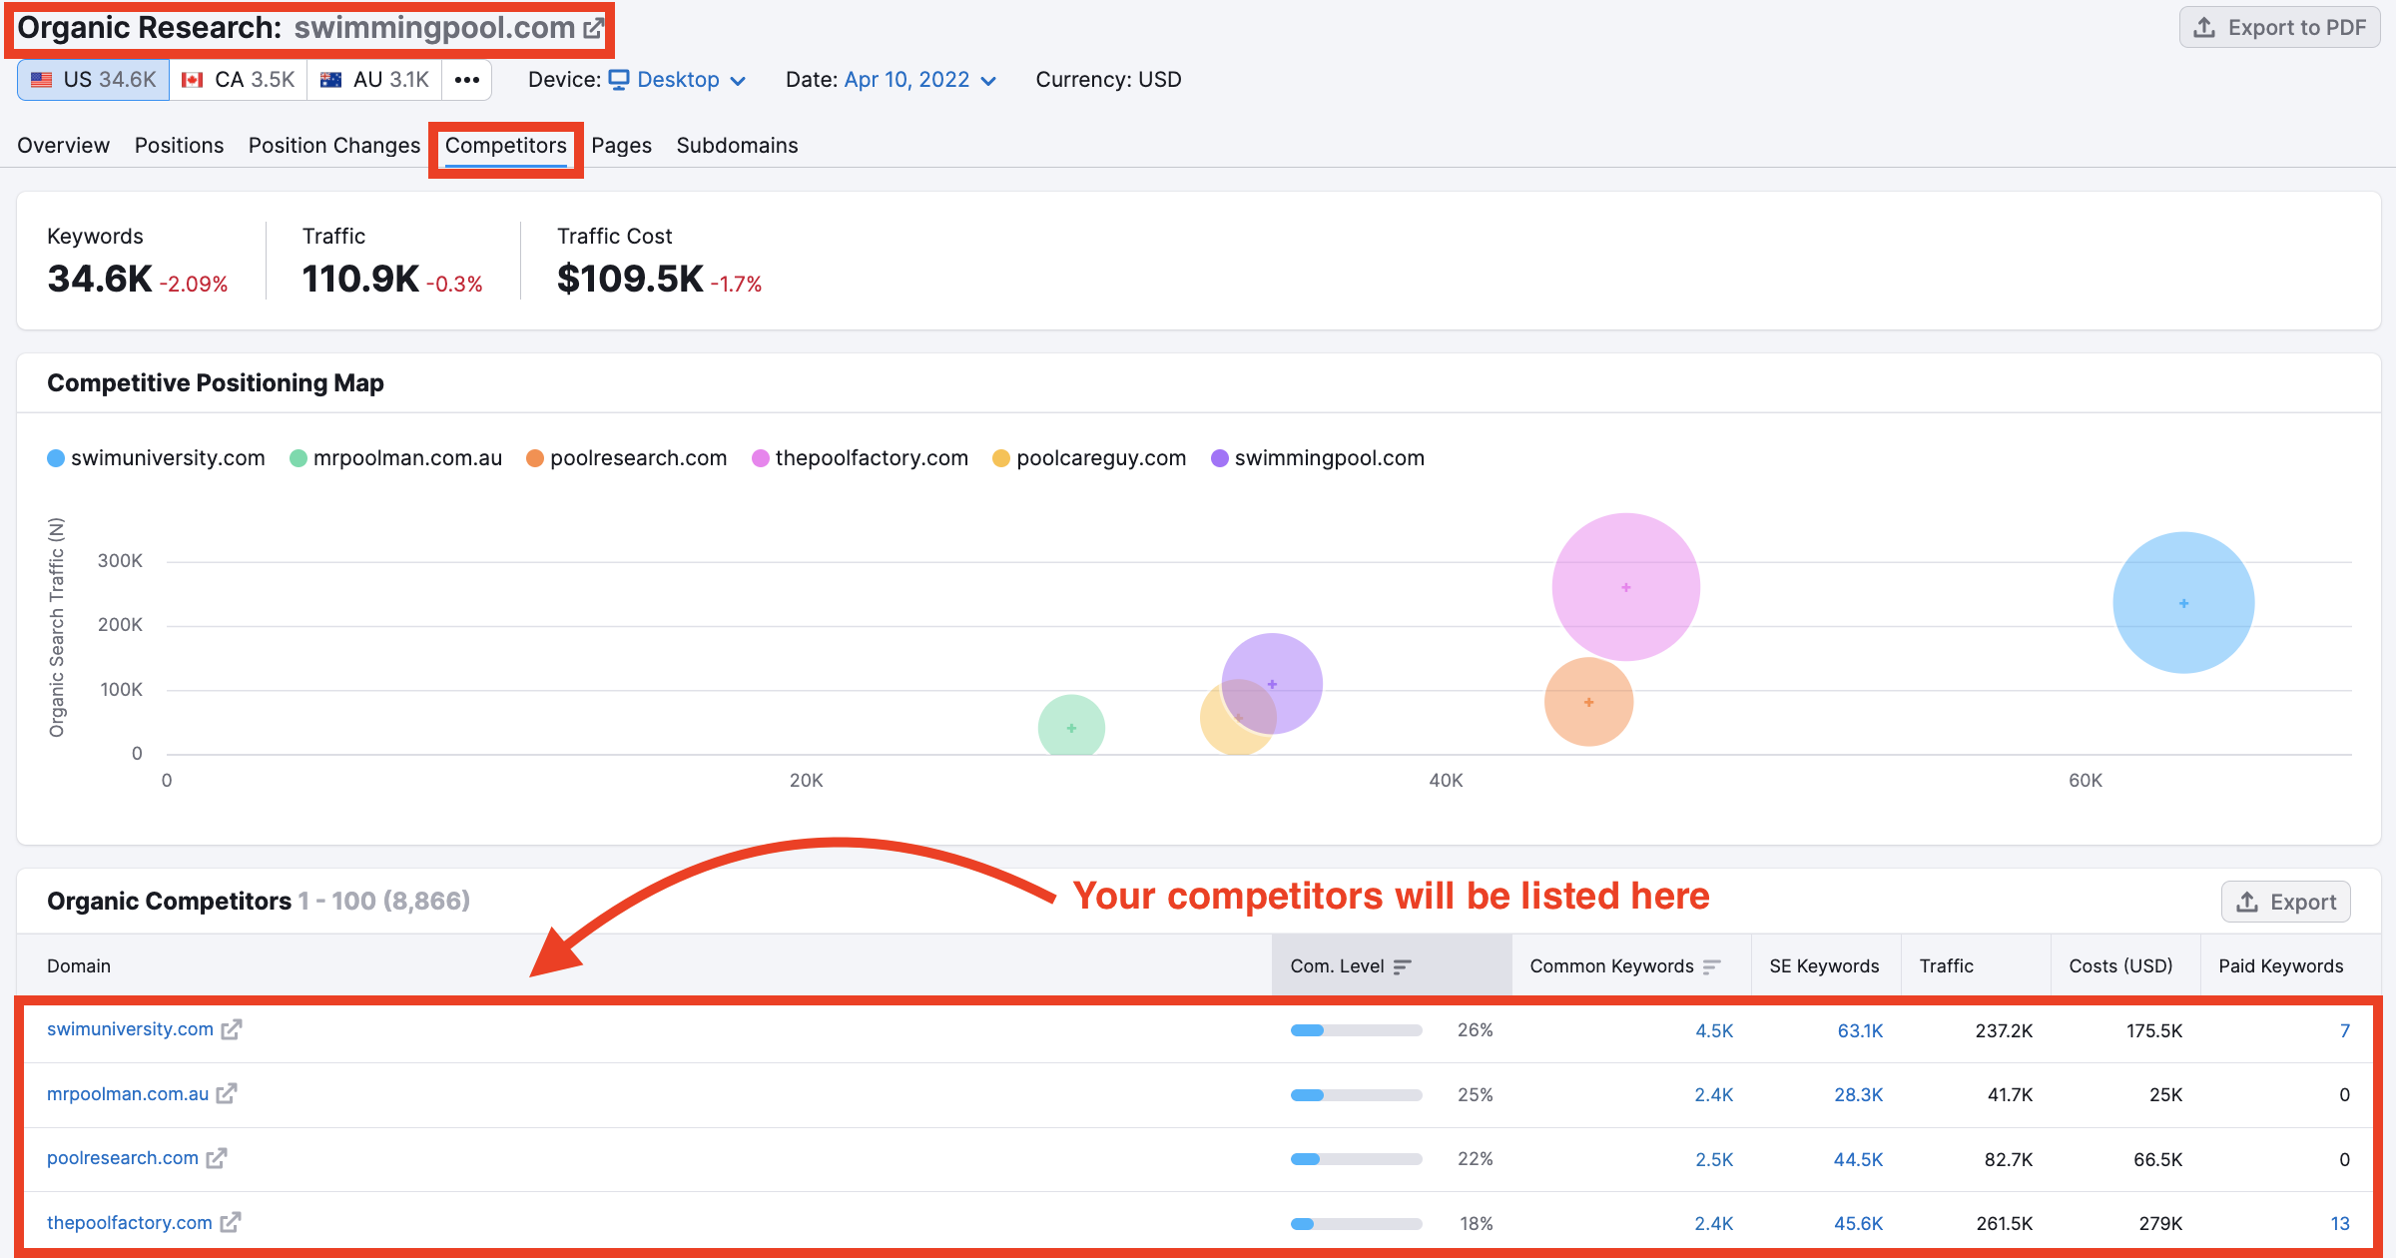Click 2.4K common keywords for mrpoolman.com.au
The height and width of the screenshot is (1258, 2396).
click(1714, 1095)
